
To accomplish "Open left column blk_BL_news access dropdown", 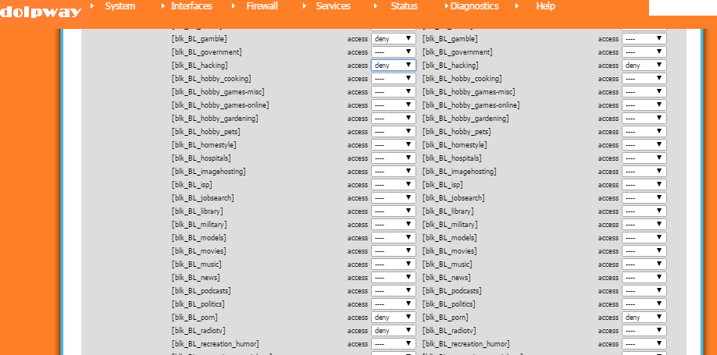I will pyautogui.click(x=393, y=278).
